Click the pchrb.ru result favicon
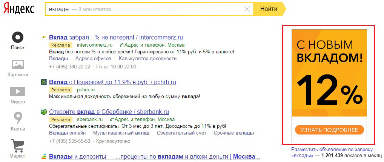384x162 pixels. point(43,82)
